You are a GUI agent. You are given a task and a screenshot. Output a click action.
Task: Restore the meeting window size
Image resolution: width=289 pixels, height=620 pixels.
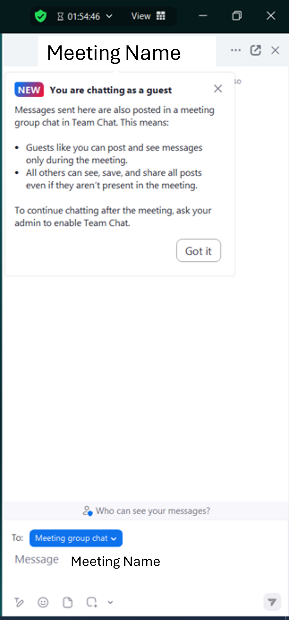pyautogui.click(x=237, y=16)
